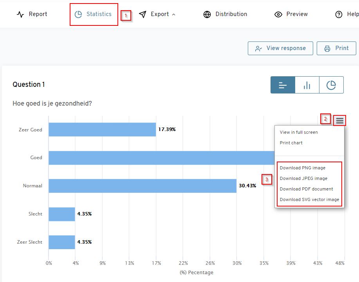Choose Download SVG vector image
Viewport: 359px width, 282px height.
tap(309, 199)
